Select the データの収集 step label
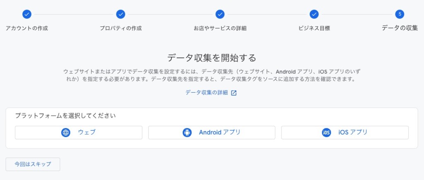This screenshot has width=424, height=180. [x=400, y=28]
